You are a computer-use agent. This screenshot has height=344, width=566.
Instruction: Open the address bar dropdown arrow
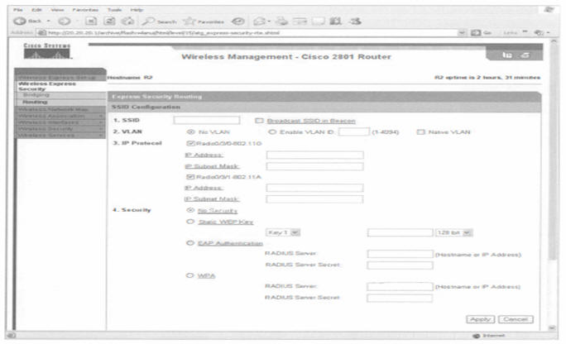(462, 33)
